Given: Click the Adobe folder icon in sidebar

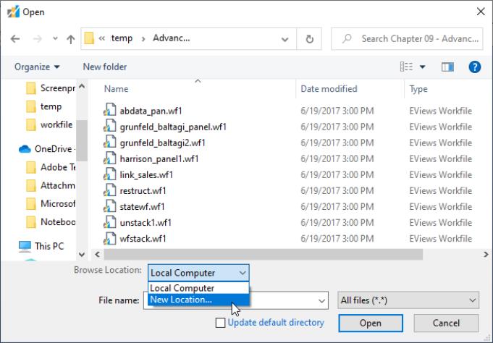Looking at the screenshot, I should pos(31,167).
